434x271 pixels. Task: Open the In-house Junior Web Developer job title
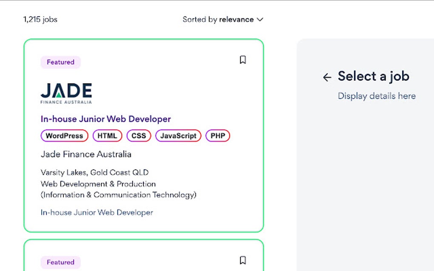click(105, 119)
